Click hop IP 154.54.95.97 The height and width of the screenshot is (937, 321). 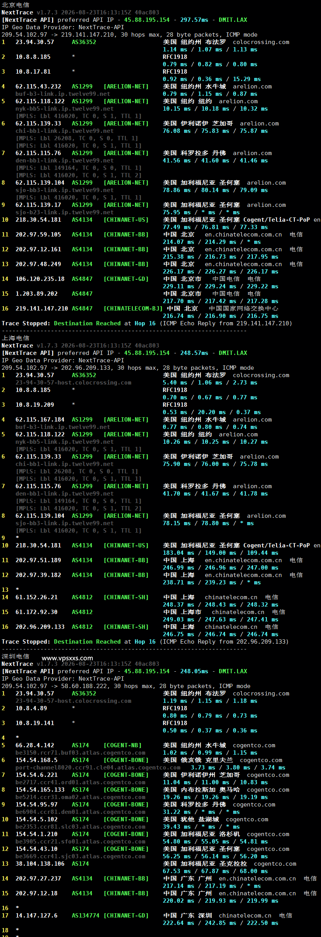pyautogui.click(x=37, y=805)
